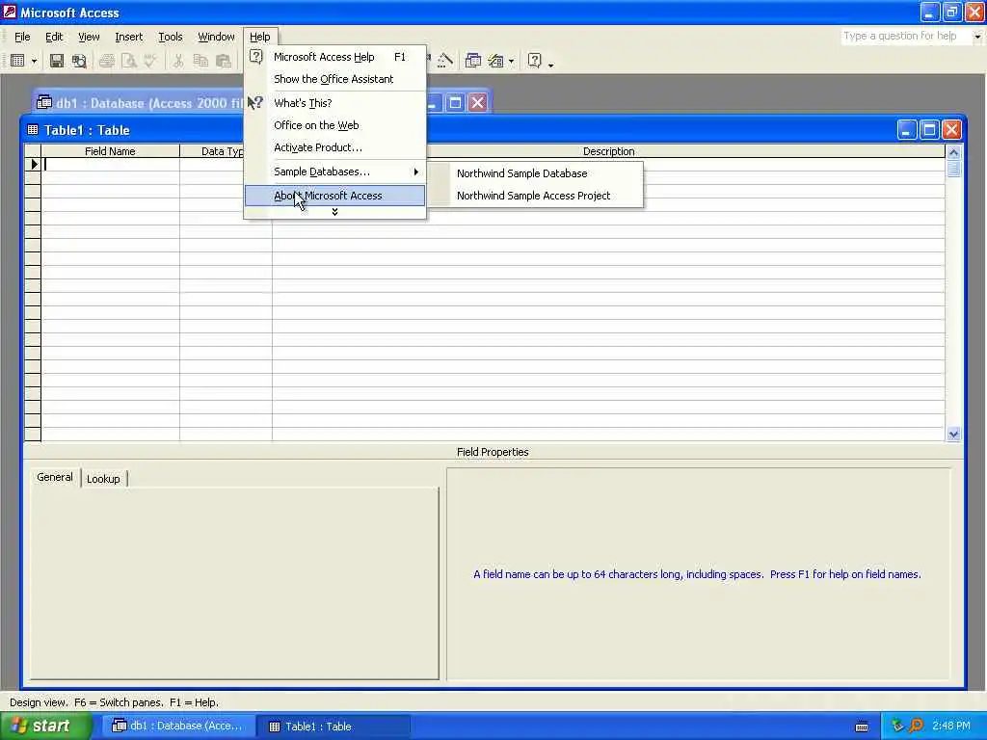The height and width of the screenshot is (740, 987).
Task: Click the Paste clipboard icon
Action: pos(223,61)
